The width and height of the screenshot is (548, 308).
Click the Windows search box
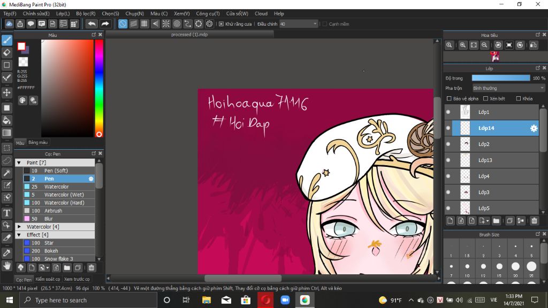pyautogui.click(x=88, y=300)
